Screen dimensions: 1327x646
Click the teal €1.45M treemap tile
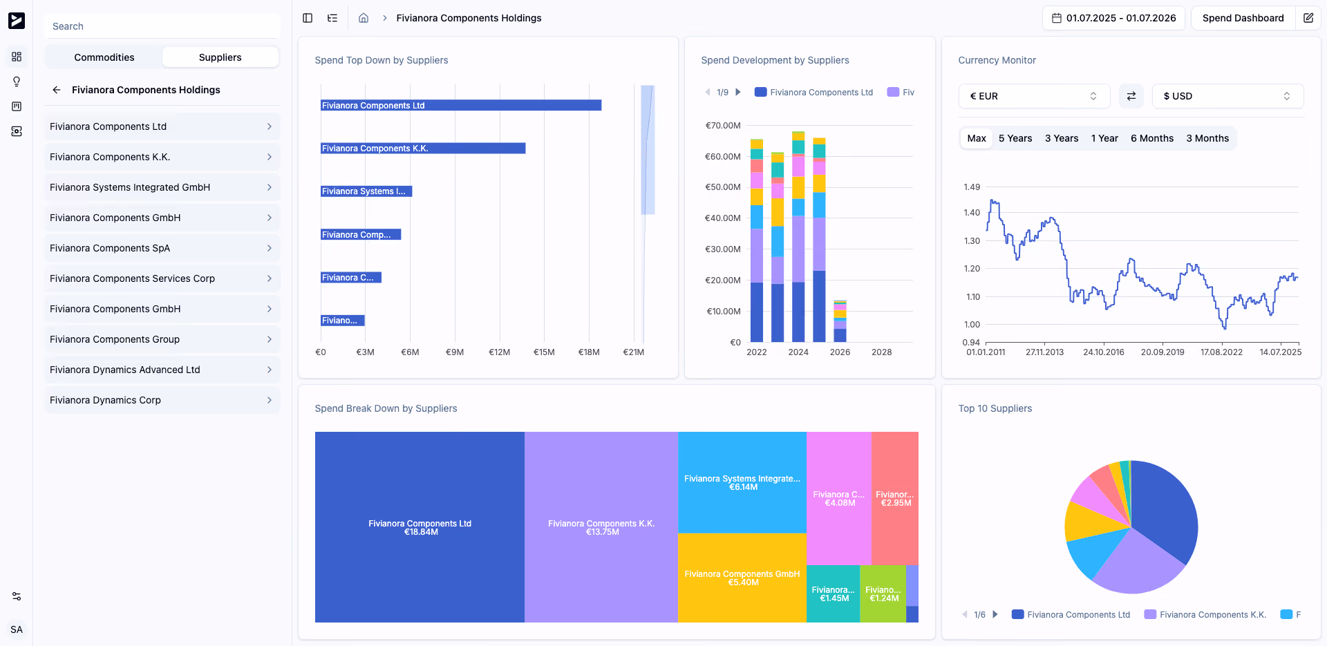coord(834,593)
